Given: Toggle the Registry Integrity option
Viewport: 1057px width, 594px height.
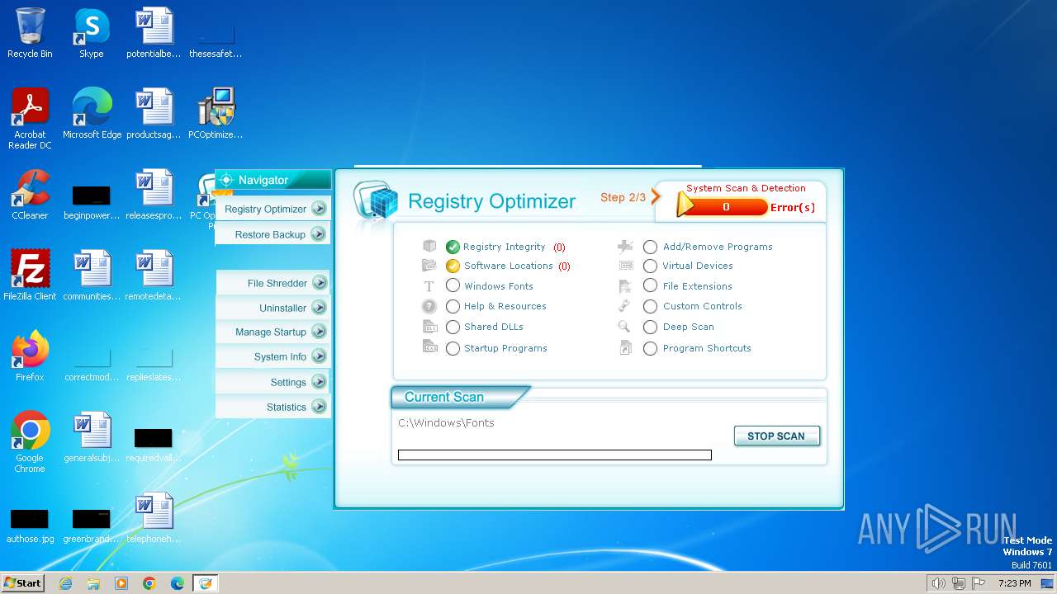Looking at the screenshot, I should (x=453, y=247).
